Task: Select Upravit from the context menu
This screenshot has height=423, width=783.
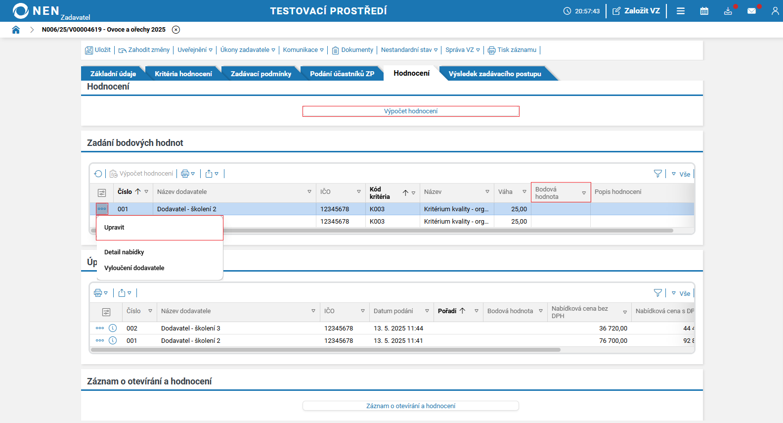Action: [115, 228]
